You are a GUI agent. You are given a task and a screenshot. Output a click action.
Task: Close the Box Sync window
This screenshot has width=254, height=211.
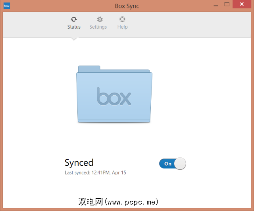point(242,4)
